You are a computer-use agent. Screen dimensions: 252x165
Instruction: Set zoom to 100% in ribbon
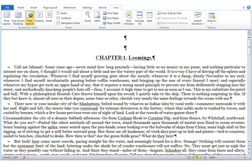click(97, 17)
